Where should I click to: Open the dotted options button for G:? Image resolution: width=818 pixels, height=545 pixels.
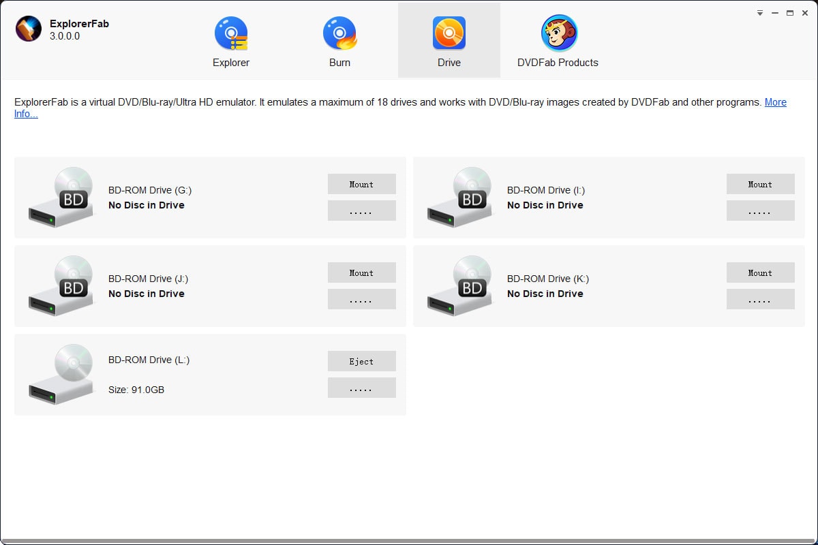362,211
